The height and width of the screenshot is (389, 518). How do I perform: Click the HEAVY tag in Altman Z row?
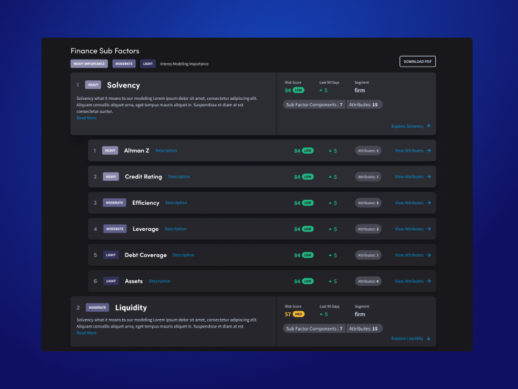pyautogui.click(x=110, y=150)
